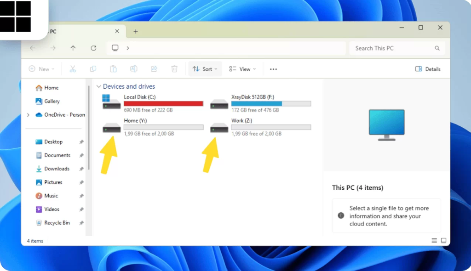Switch to details list view in status bar
This screenshot has height=271, width=471.
[x=434, y=241]
